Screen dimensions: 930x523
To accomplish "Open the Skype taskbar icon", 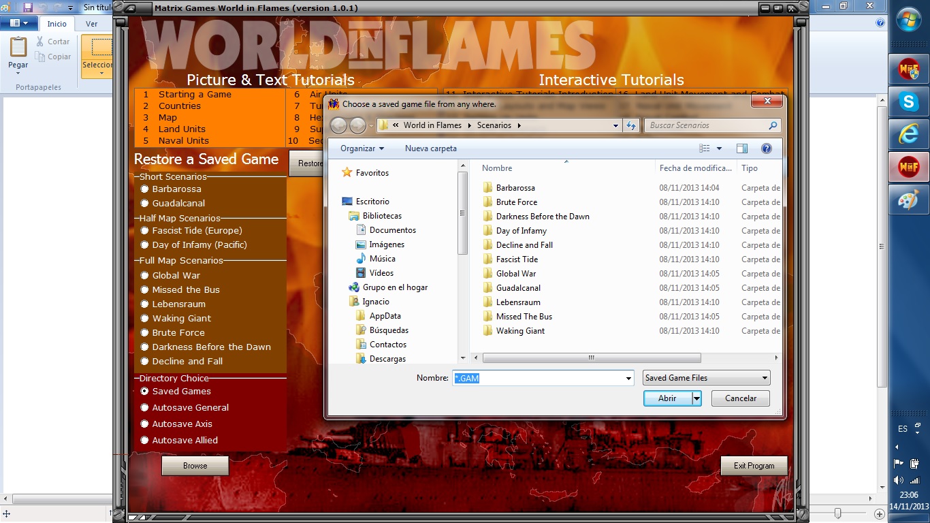I will coord(908,102).
